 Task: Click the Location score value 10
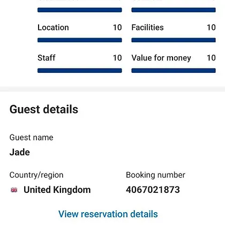click(117, 27)
